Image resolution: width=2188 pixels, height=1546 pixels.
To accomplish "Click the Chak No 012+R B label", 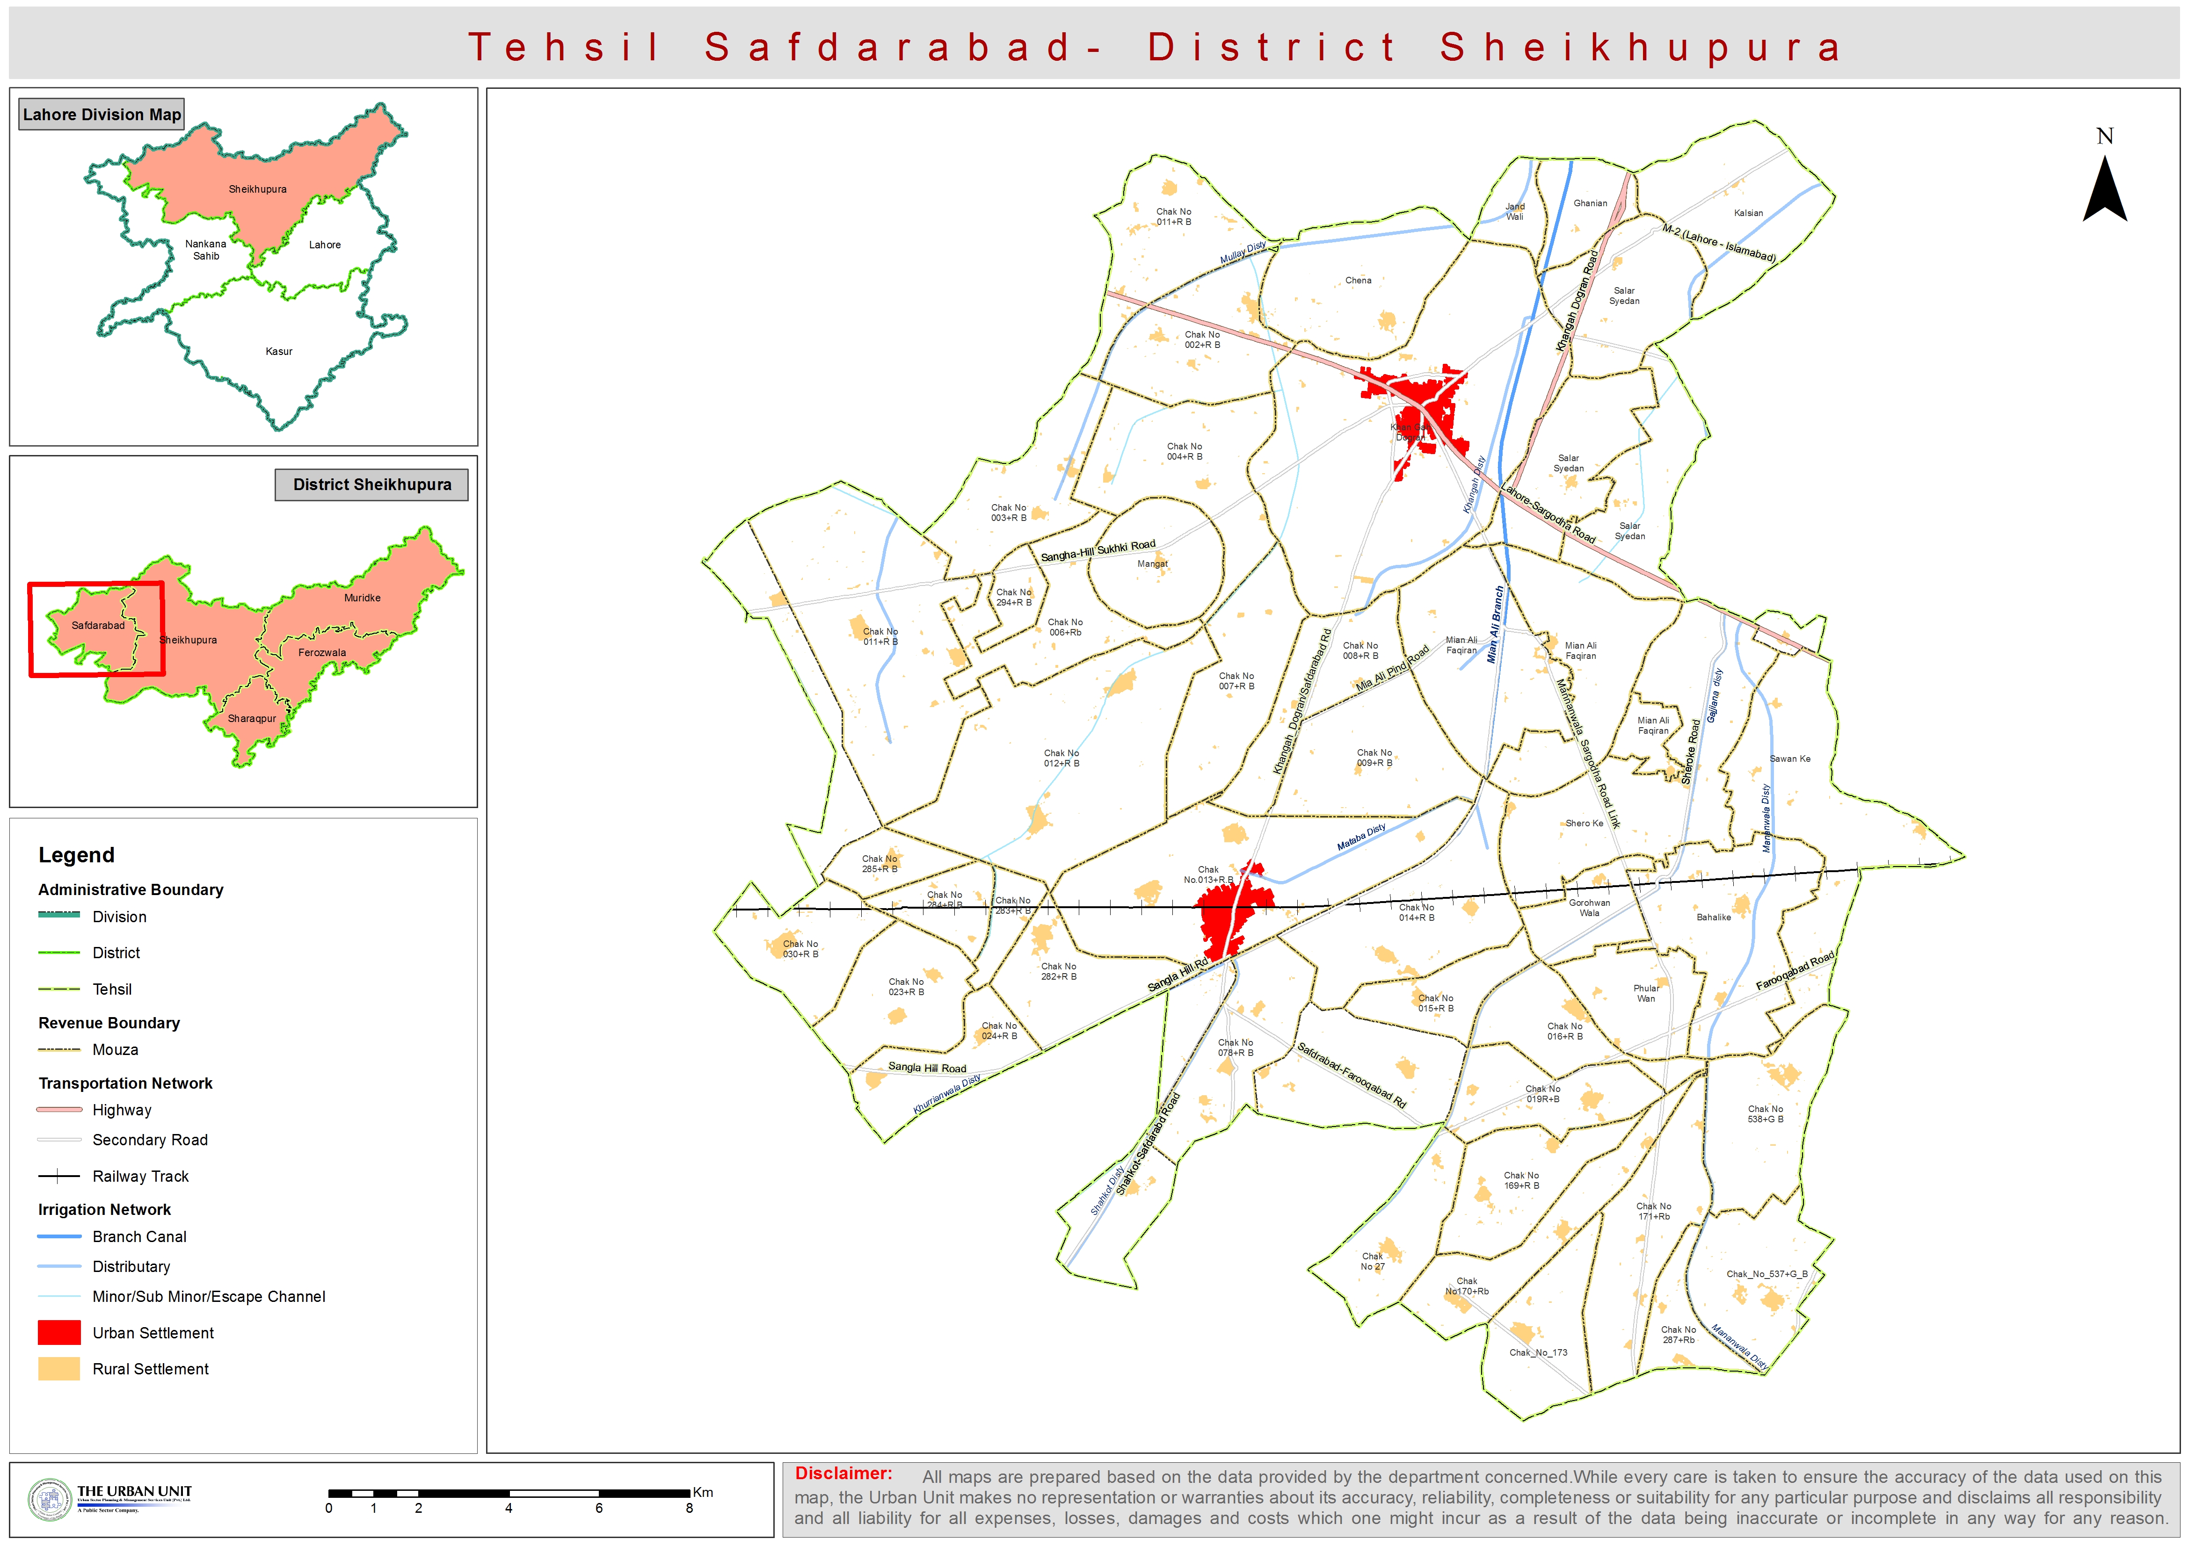I will point(1061,758).
